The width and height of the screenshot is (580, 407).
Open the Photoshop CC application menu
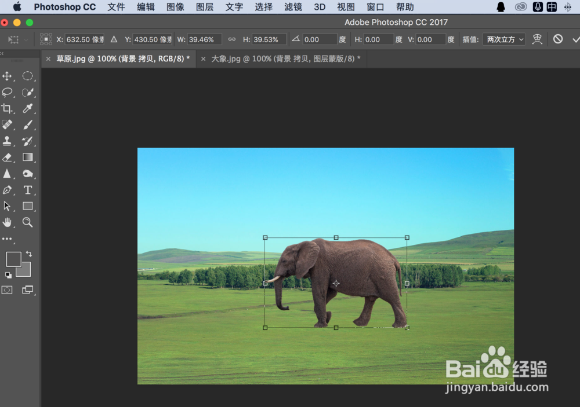(65, 7)
